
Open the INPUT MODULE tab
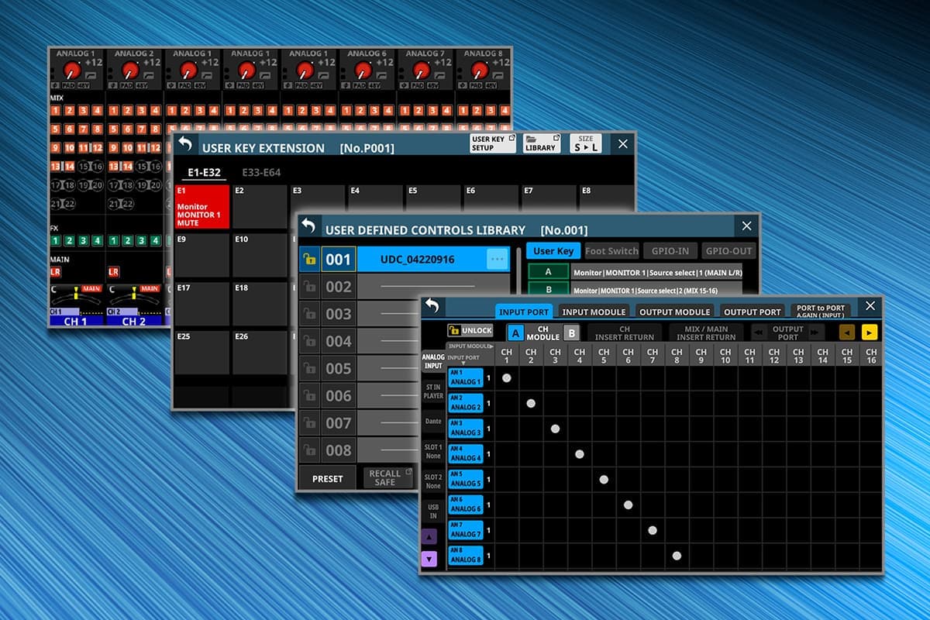pyautogui.click(x=594, y=312)
